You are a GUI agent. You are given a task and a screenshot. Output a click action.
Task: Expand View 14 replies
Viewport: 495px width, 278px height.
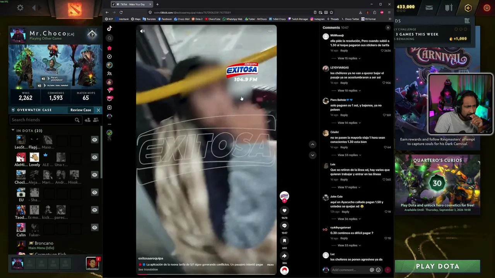pyautogui.click(x=349, y=123)
